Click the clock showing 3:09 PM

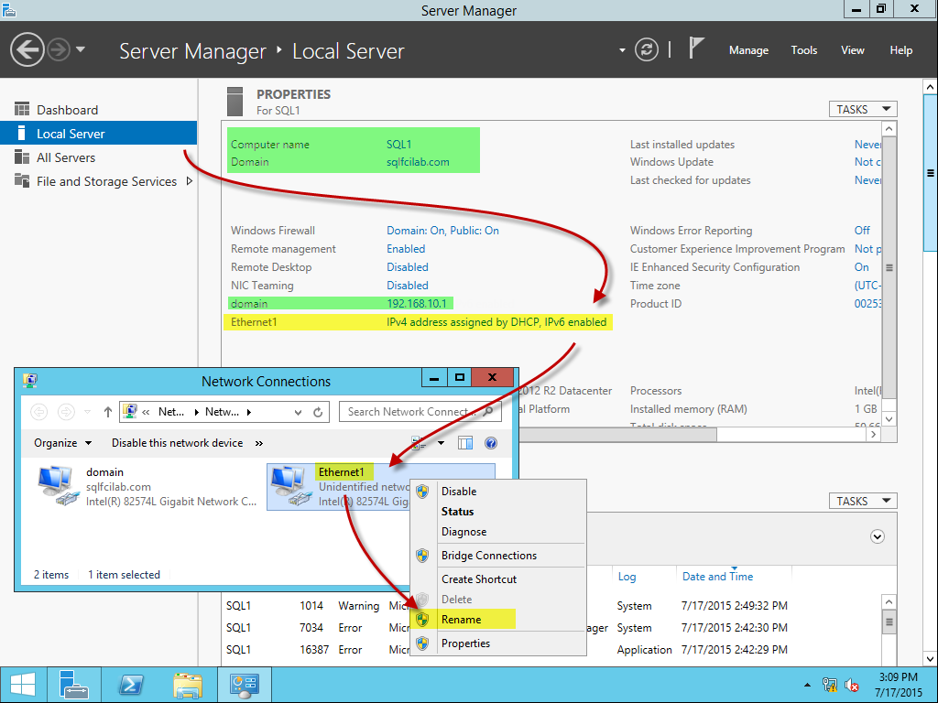click(898, 677)
